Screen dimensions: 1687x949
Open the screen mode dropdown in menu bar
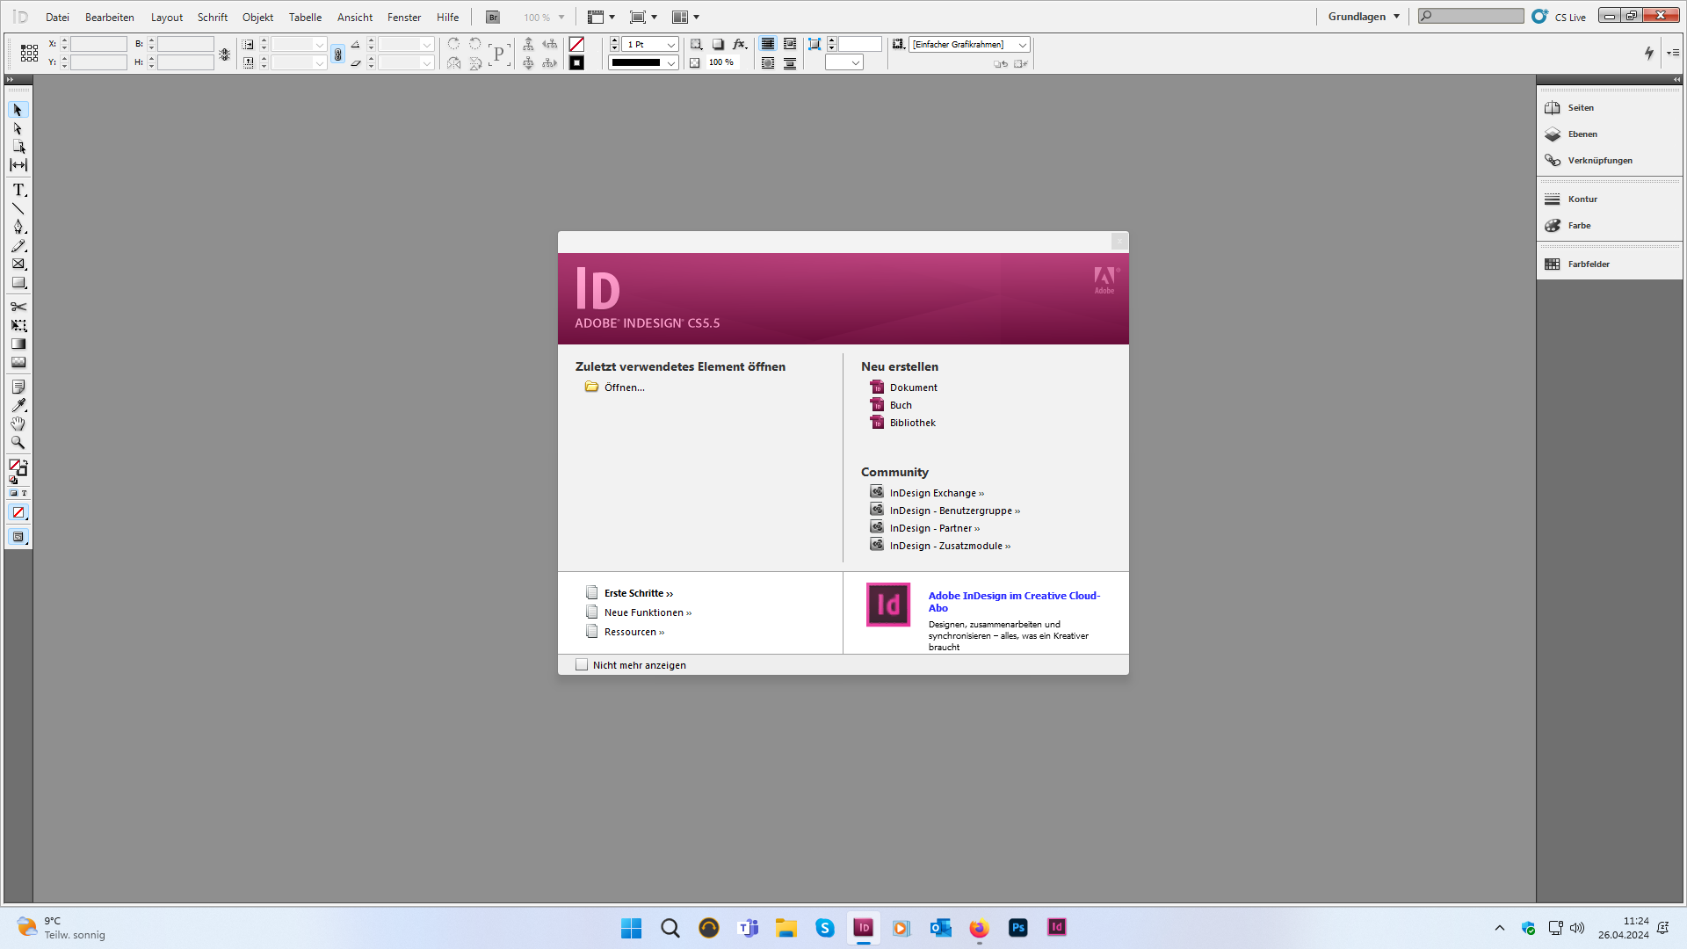click(644, 17)
